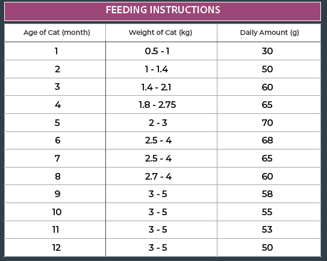Click the daily amount 70 cell
Screen dimensions: 327x261
269,122
